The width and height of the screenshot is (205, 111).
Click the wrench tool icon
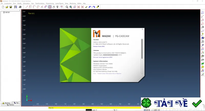(57, 7)
